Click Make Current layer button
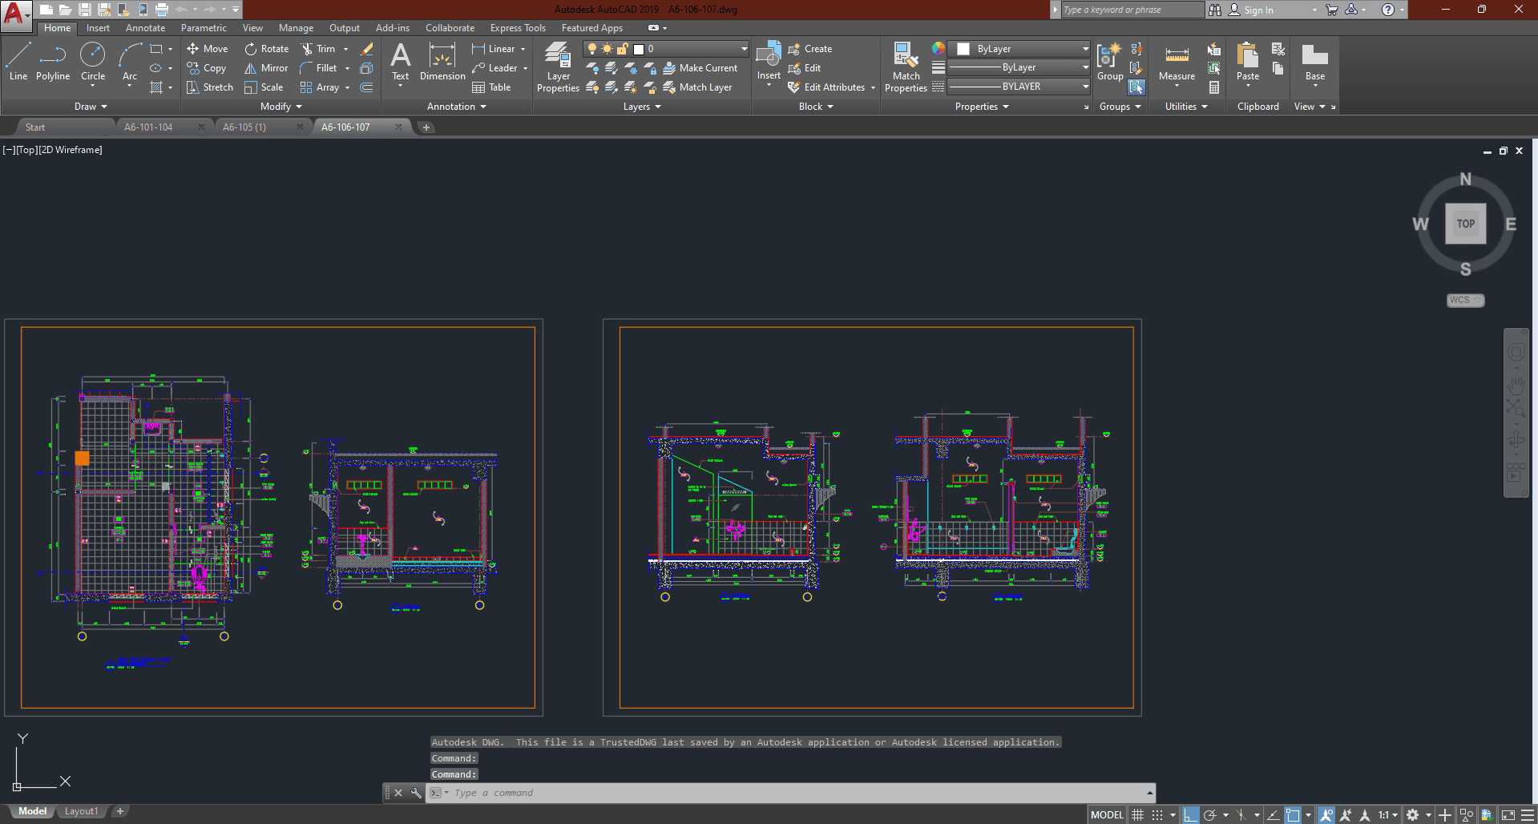 (x=700, y=68)
